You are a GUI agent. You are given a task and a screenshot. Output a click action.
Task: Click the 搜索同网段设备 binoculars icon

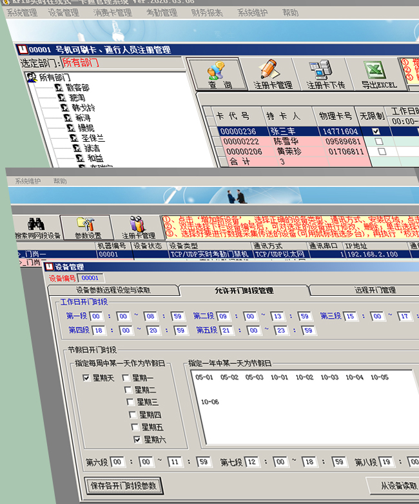click(37, 227)
